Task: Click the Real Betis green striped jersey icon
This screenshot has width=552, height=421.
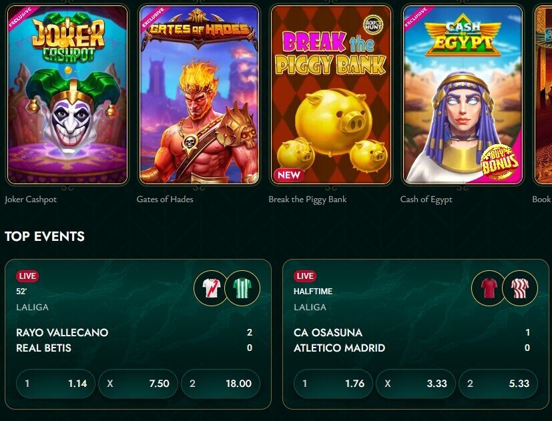Action: pos(242,288)
